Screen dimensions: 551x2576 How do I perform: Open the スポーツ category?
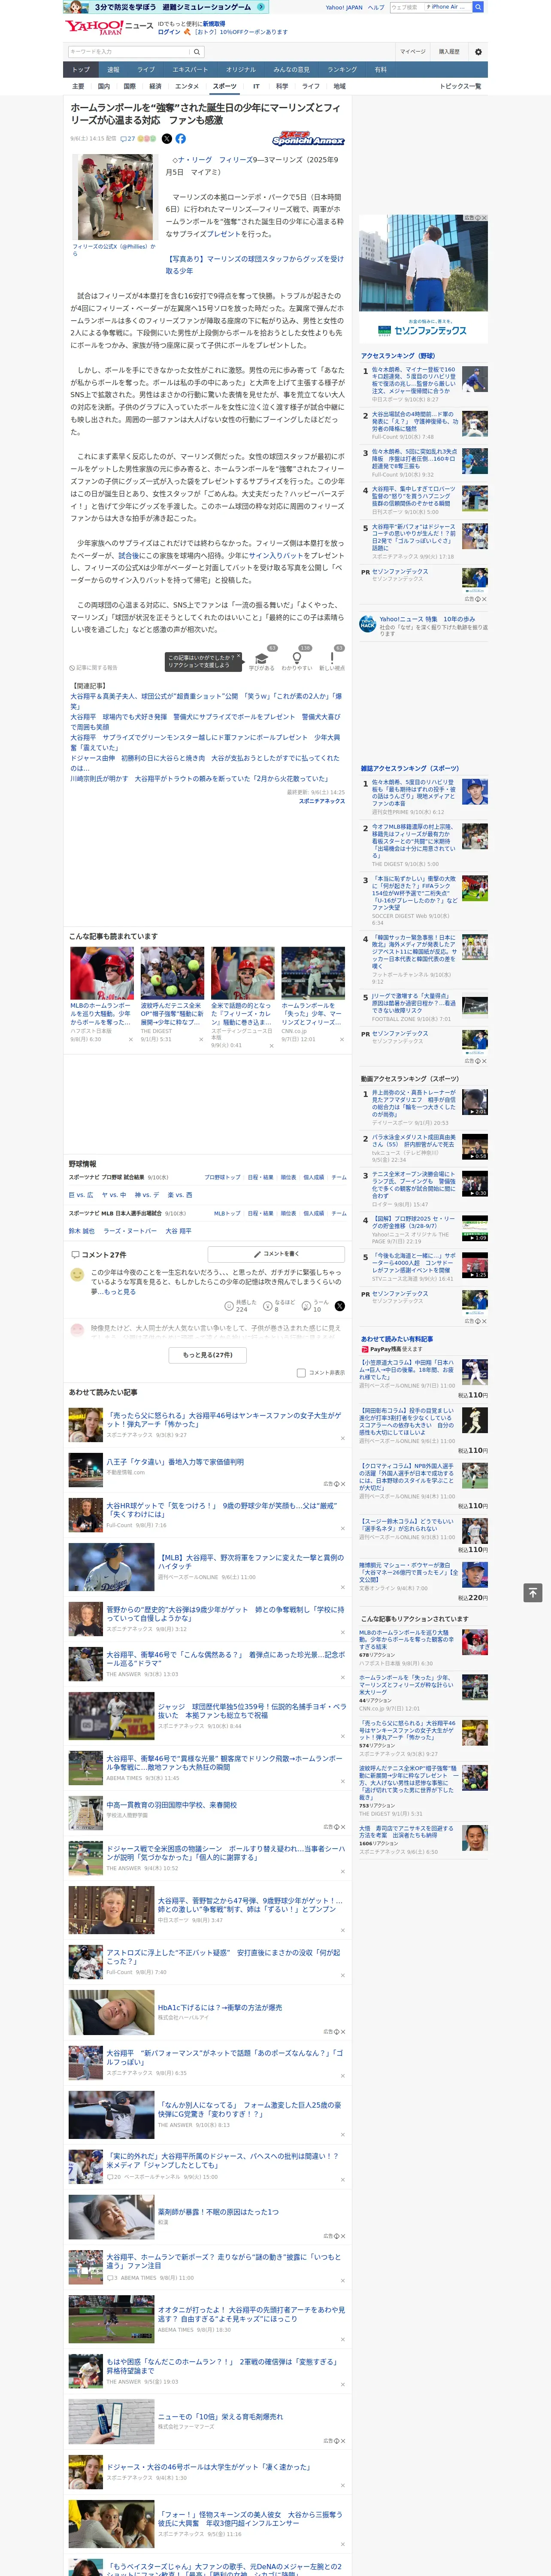(225, 86)
